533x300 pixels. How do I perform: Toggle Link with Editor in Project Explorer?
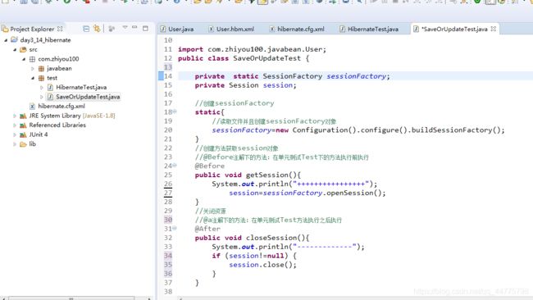(x=97, y=29)
